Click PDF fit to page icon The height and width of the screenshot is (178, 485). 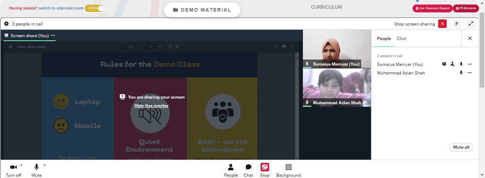170,47
